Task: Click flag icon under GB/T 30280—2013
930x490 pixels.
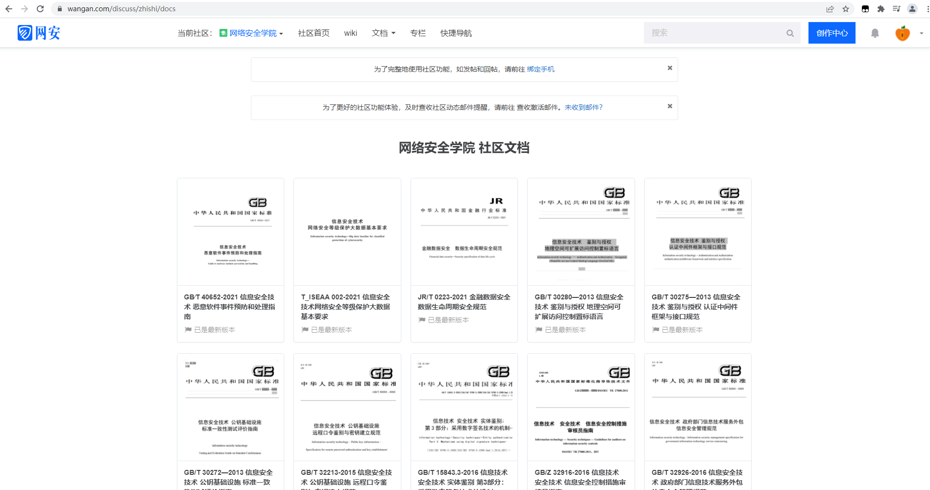Action: pos(539,330)
